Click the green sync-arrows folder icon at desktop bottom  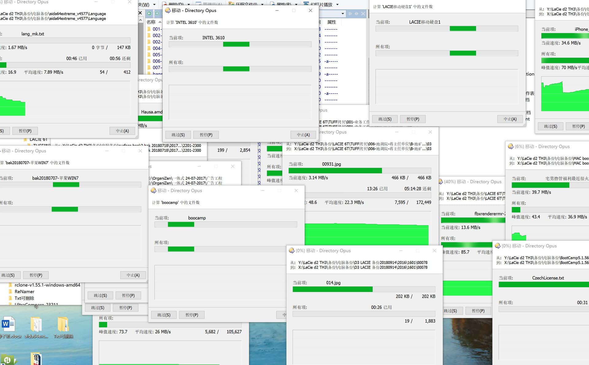coord(8,359)
